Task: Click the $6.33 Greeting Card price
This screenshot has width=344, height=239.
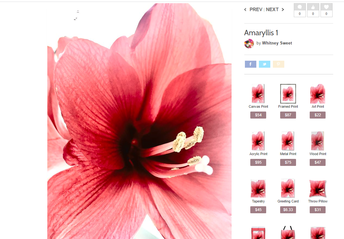Action: [x=288, y=210]
